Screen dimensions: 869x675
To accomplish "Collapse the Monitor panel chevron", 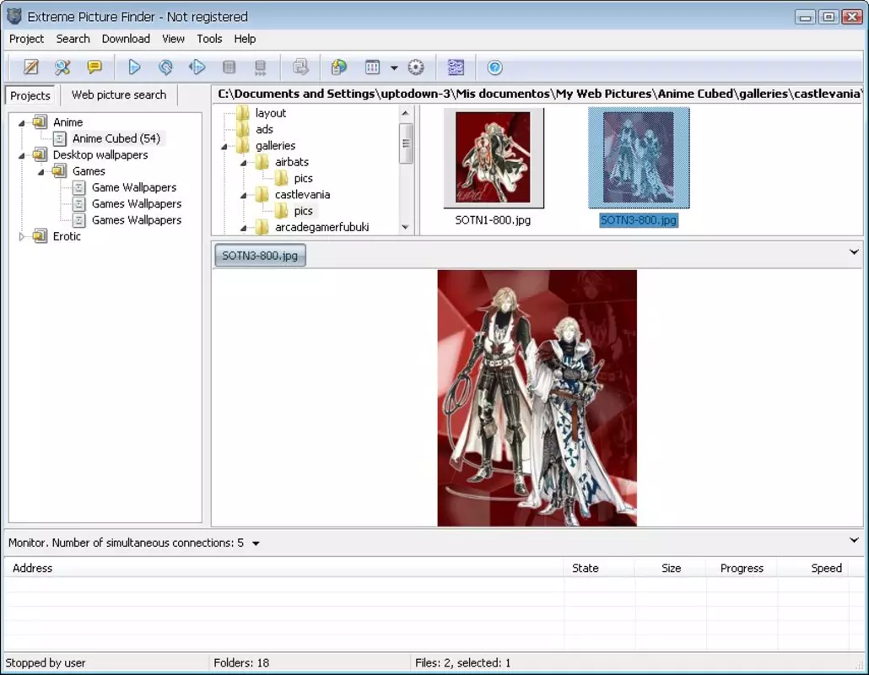I will tap(854, 540).
